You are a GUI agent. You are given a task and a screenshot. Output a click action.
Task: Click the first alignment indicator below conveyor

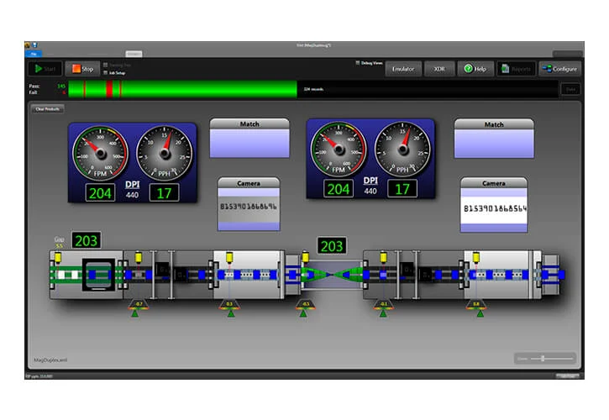[138, 307]
